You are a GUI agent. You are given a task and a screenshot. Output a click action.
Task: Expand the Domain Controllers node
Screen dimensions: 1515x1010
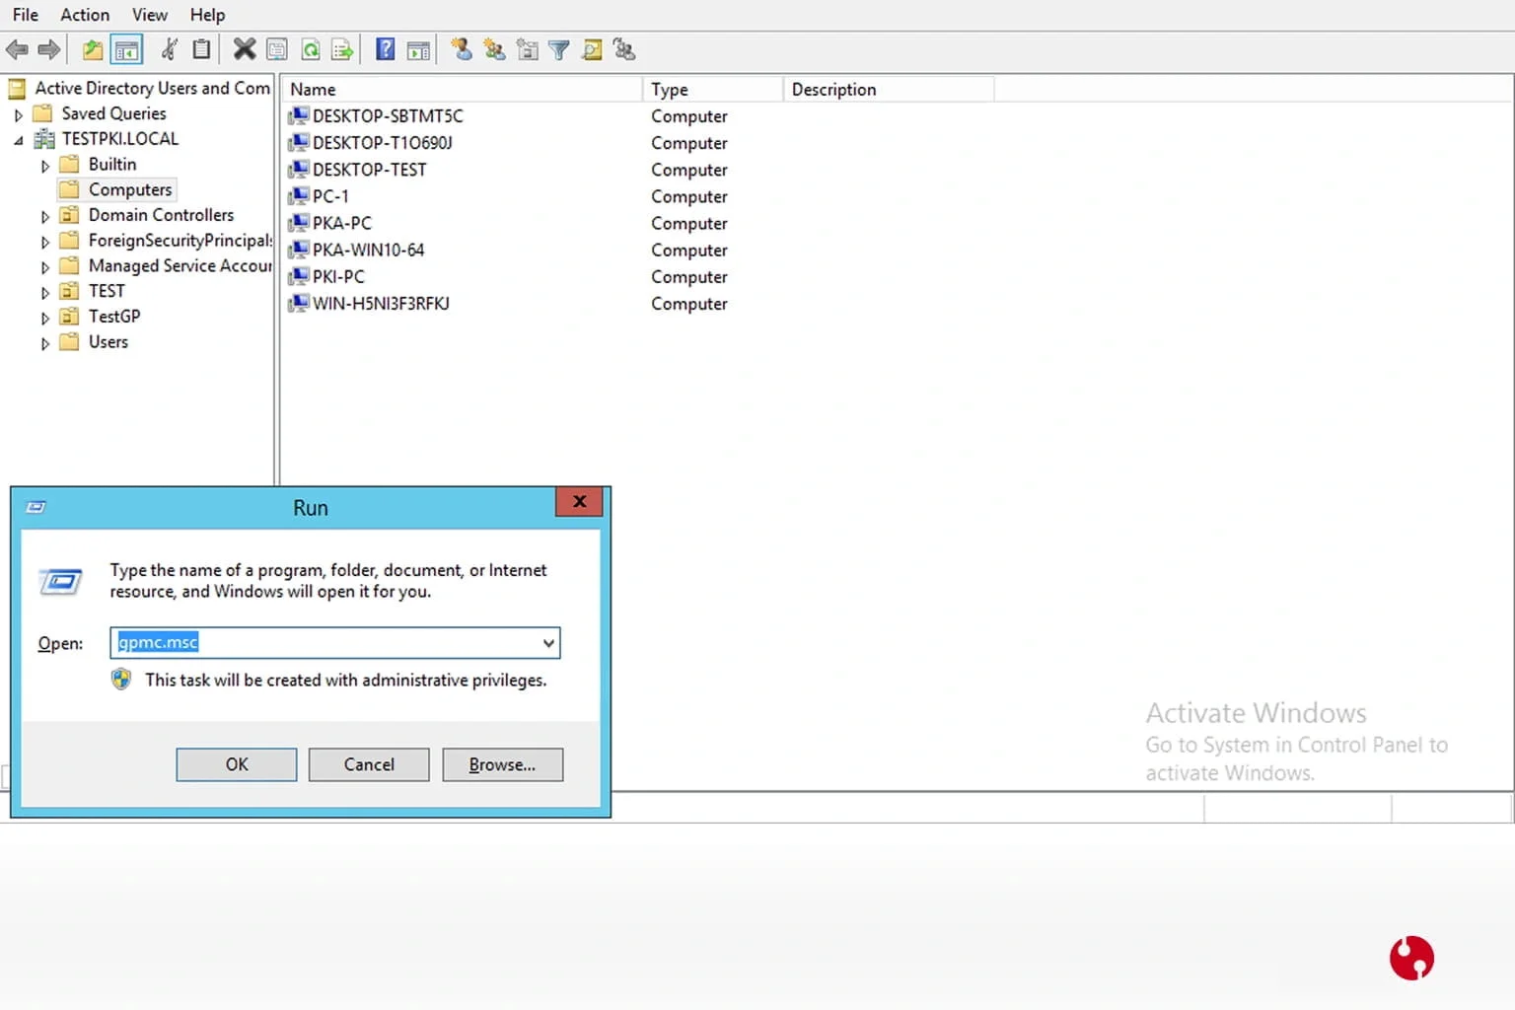click(x=44, y=216)
